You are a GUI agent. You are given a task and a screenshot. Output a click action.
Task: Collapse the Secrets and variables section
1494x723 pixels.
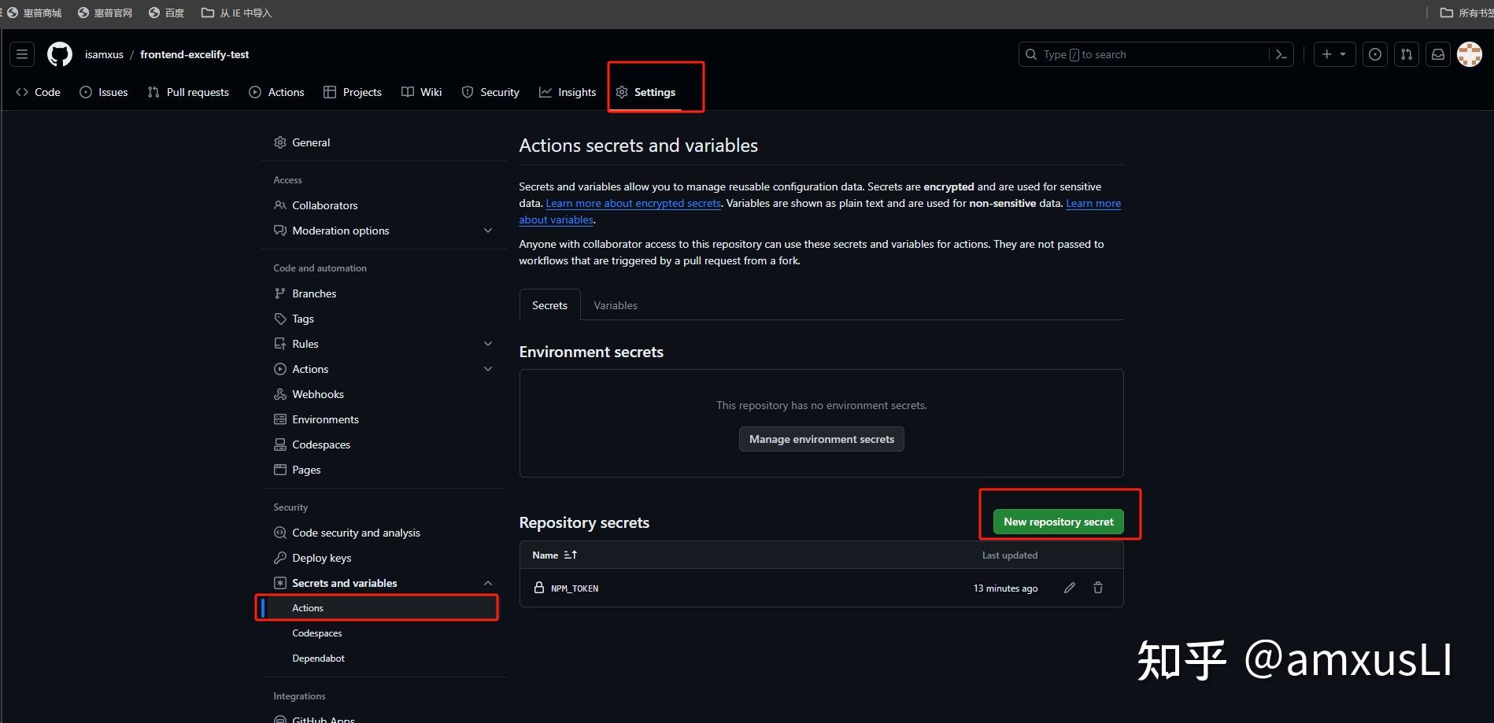point(488,583)
